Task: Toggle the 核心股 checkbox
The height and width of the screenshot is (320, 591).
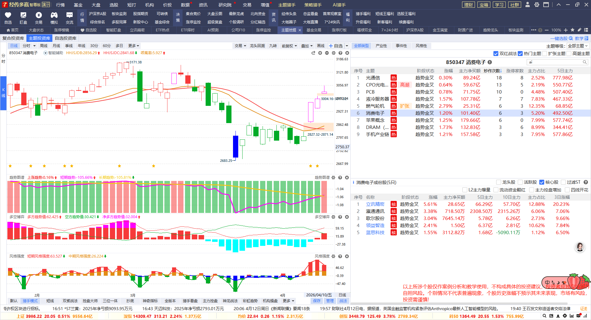Action: point(542,182)
